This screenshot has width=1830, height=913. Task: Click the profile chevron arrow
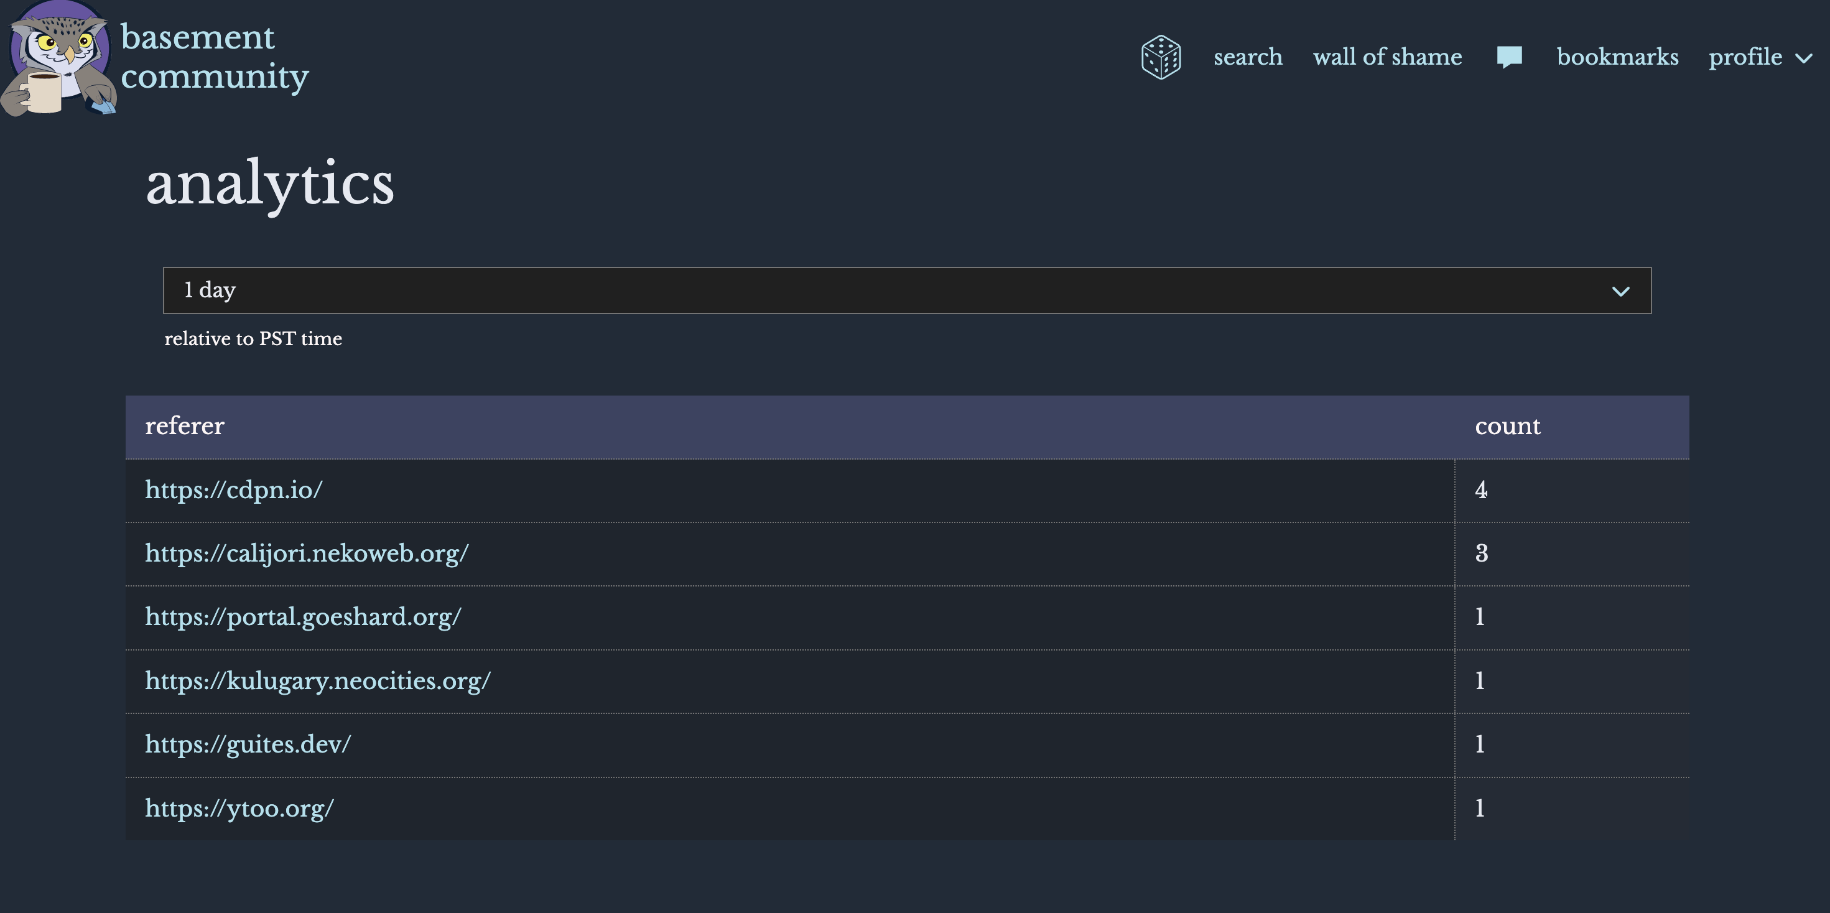pos(1804,58)
